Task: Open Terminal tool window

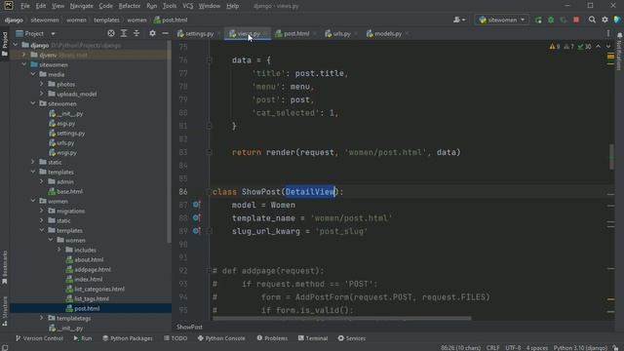Action: (313, 338)
